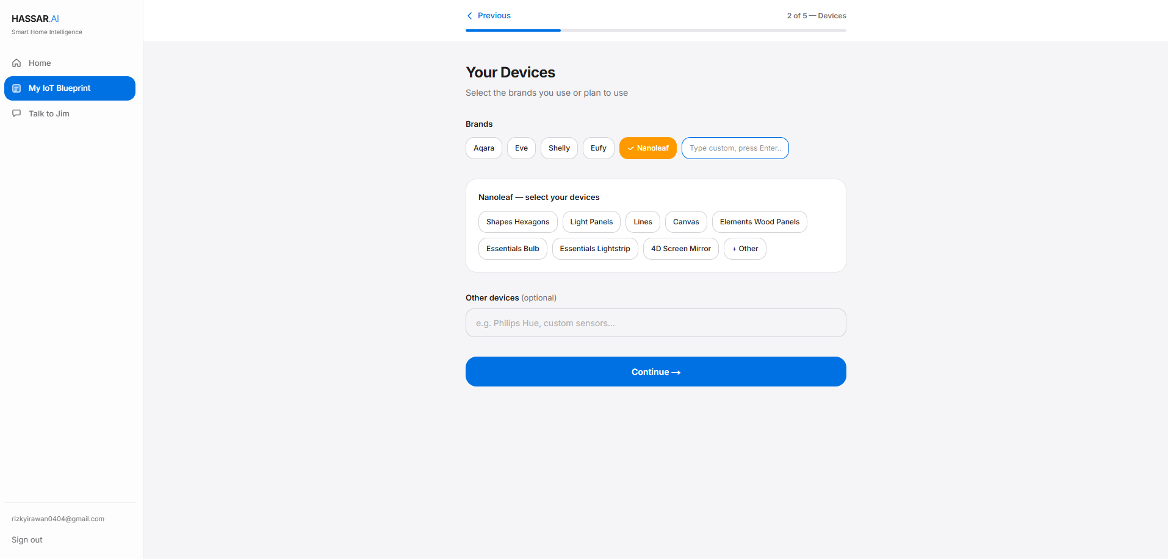1168x559 pixels.
Task: Open Talk to Jim chat
Action: point(70,113)
